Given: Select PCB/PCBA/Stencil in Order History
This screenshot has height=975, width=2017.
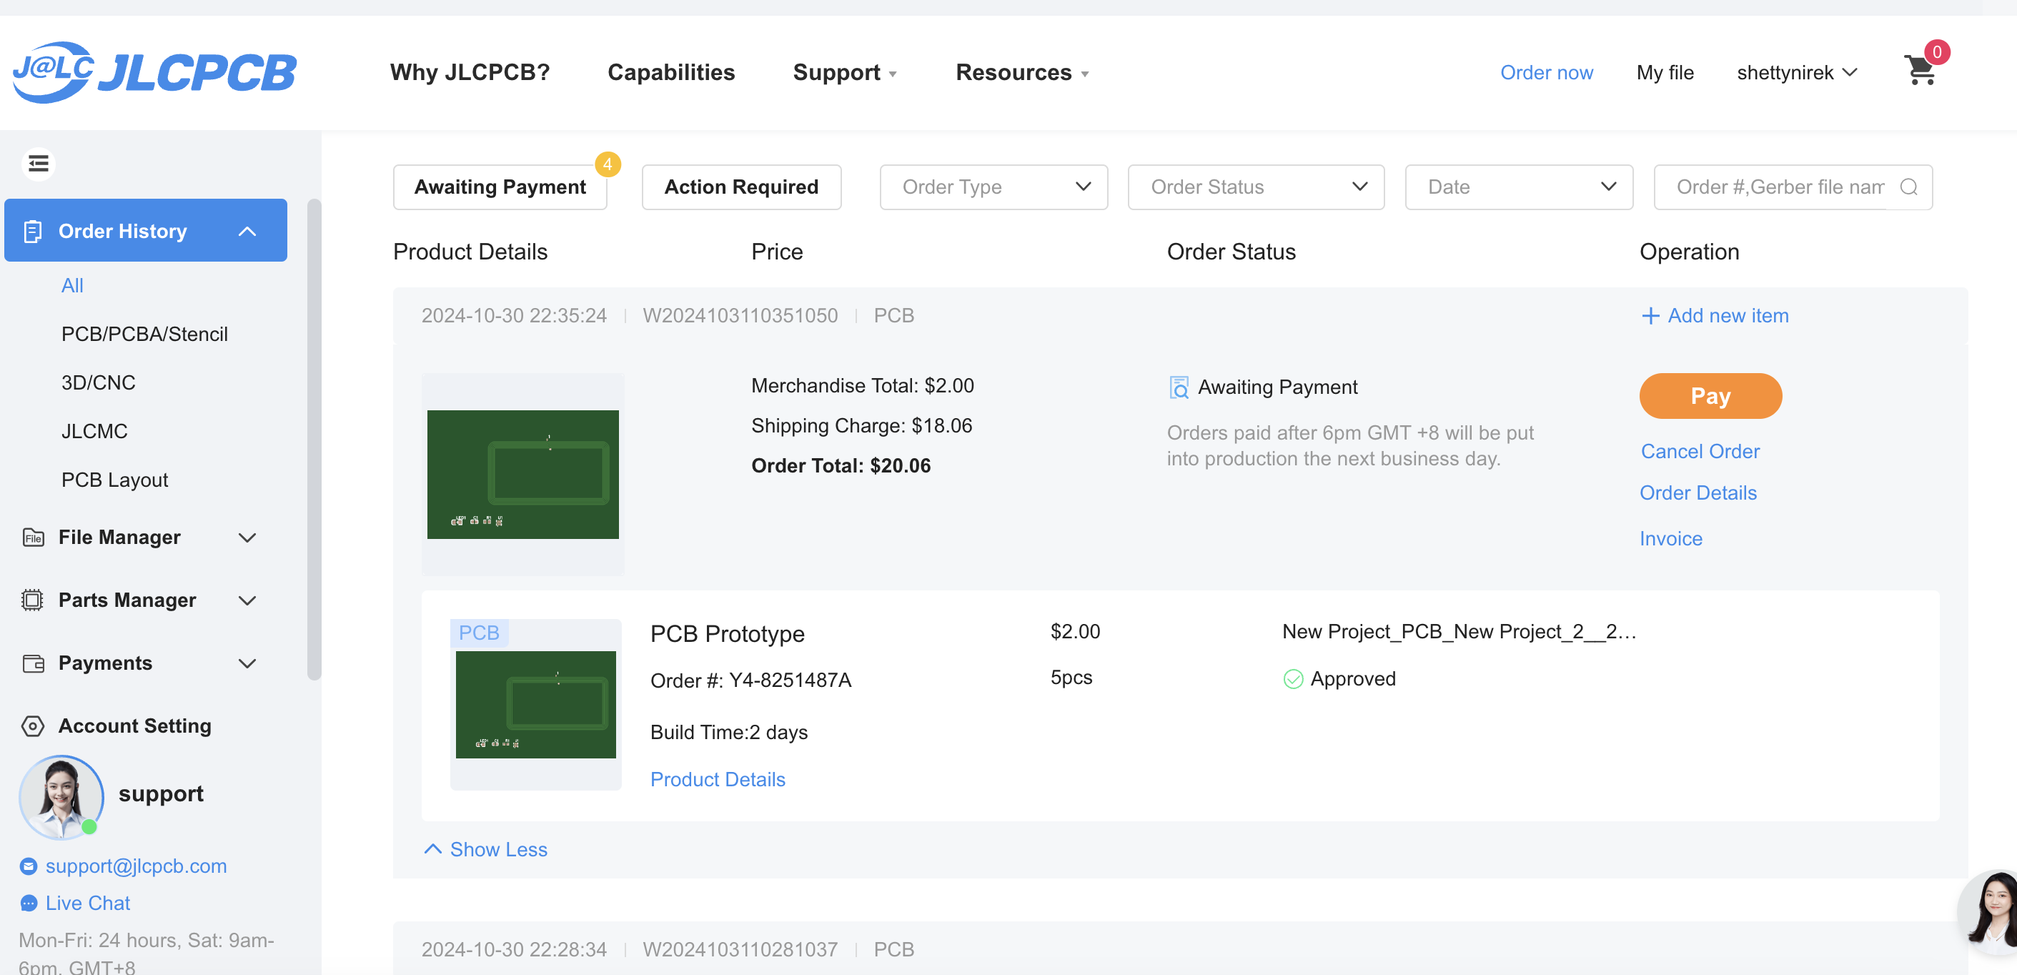Looking at the screenshot, I should point(144,335).
